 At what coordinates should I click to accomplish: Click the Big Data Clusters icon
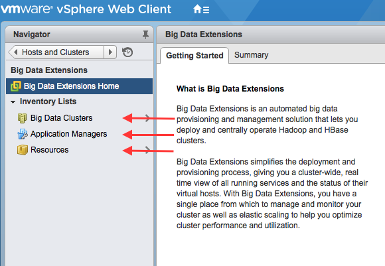tap(22, 118)
